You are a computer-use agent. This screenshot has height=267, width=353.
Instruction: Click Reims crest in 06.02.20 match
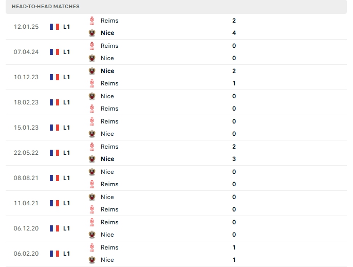tap(92, 247)
